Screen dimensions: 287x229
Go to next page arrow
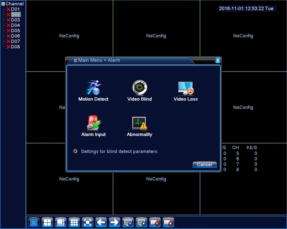click(115, 222)
